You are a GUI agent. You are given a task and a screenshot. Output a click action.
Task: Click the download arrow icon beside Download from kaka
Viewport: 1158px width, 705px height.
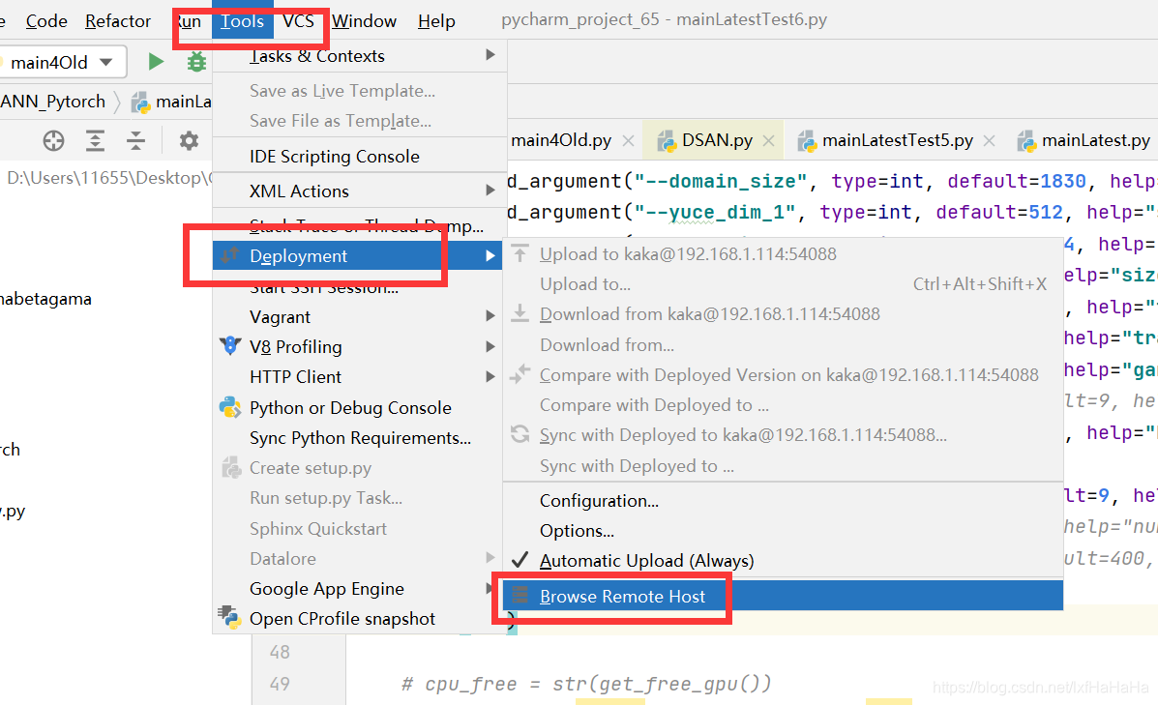[520, 313]
